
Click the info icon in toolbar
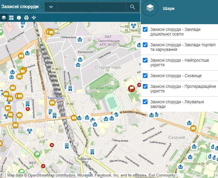point(19,17)
